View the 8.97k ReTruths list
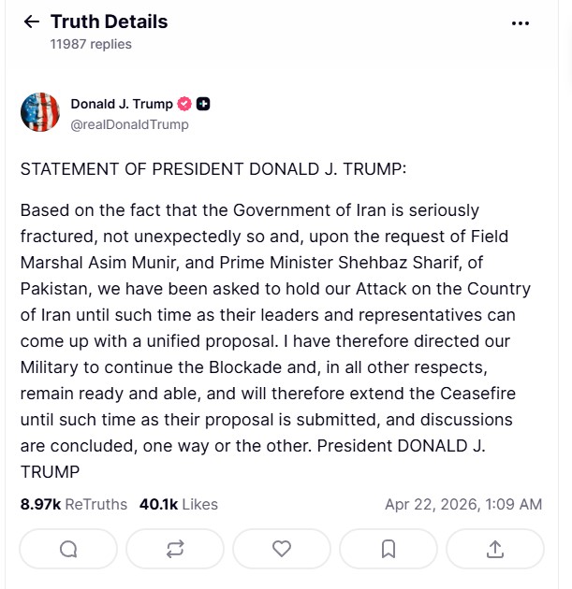572x589 pixels. [73, 504]
